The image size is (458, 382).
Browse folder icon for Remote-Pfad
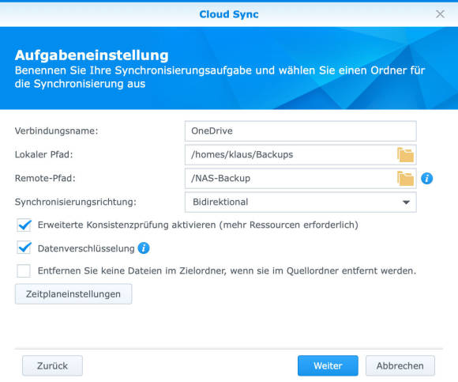(405, 179)
